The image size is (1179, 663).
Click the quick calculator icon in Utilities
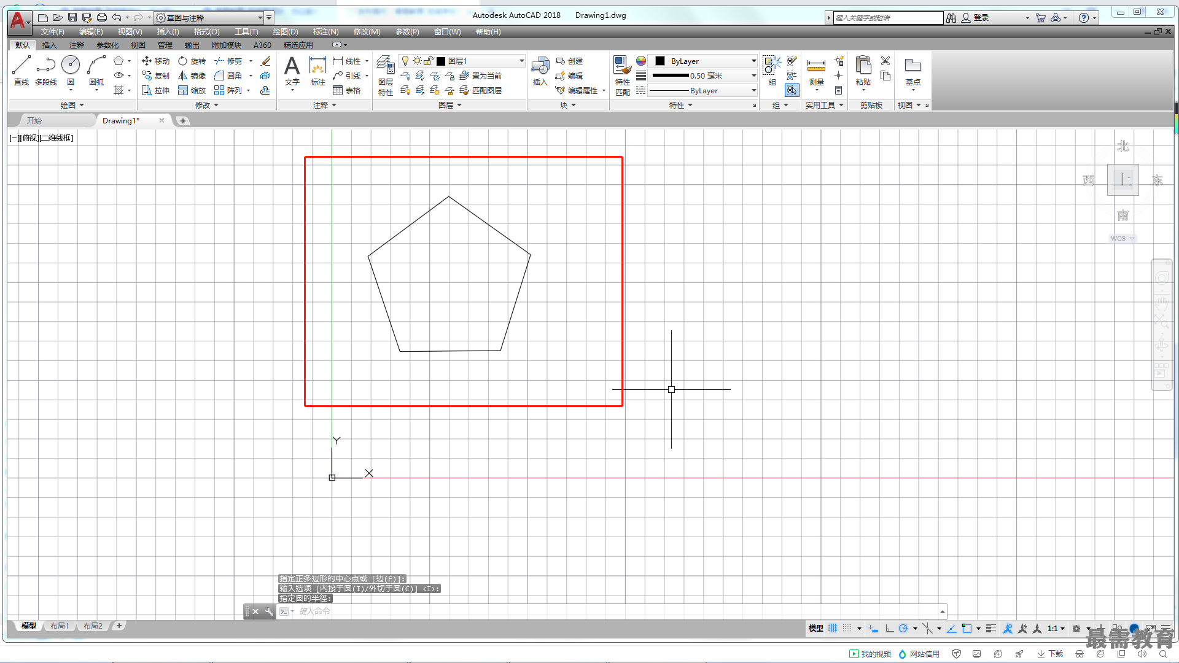click(838, 90)
